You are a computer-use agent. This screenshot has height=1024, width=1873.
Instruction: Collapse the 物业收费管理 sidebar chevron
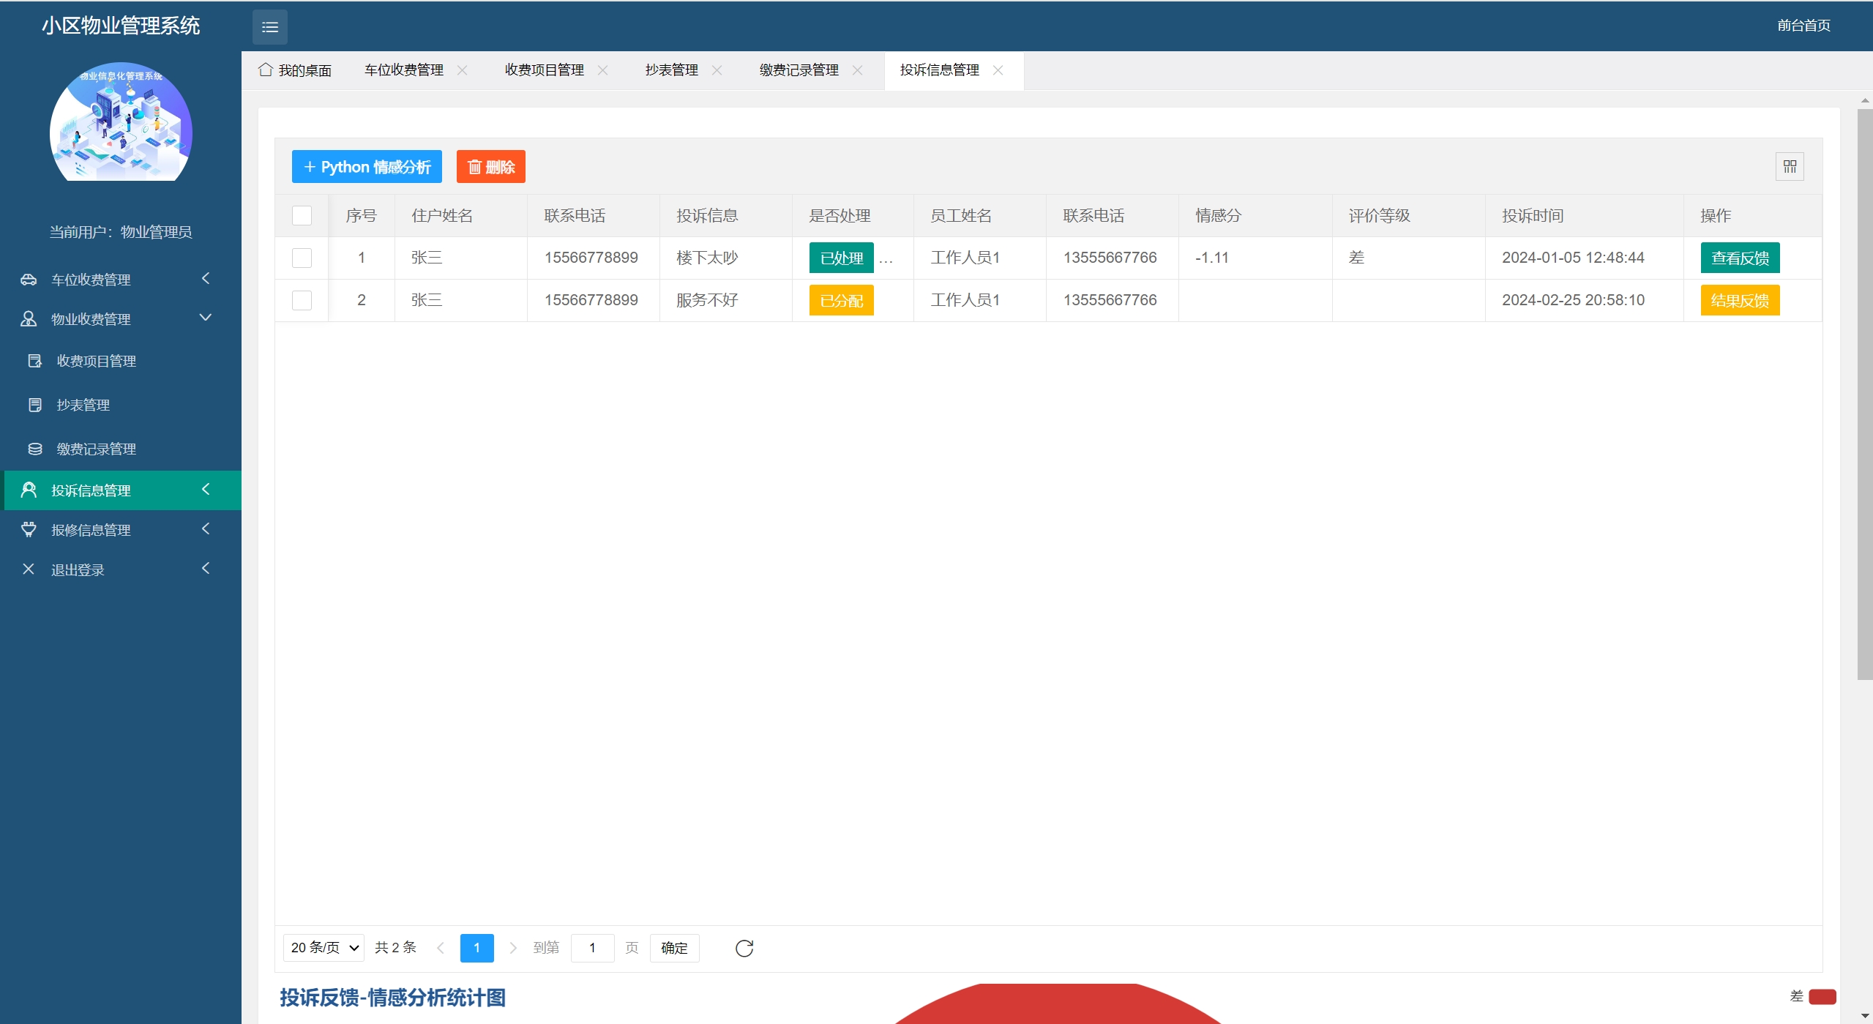point(206,318)
